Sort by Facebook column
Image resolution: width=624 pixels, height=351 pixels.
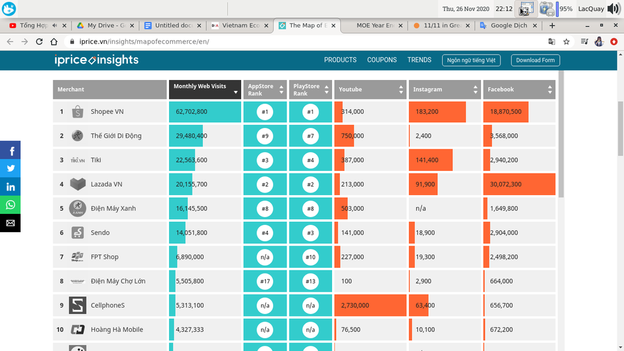pos(519,89)
